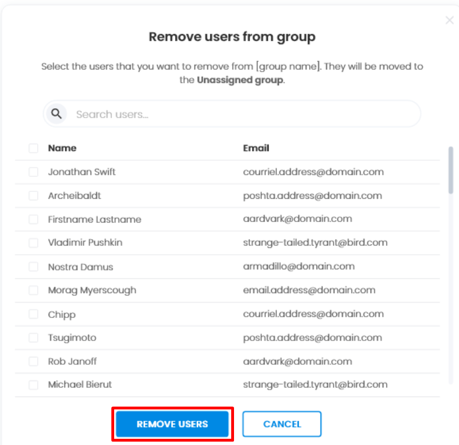
Task: Click the Name column header
Action: [62, 148]
